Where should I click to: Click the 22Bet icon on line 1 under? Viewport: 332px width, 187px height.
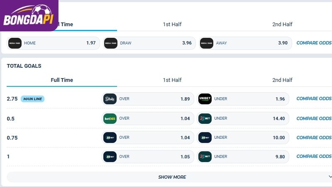[x=205, y=157]
